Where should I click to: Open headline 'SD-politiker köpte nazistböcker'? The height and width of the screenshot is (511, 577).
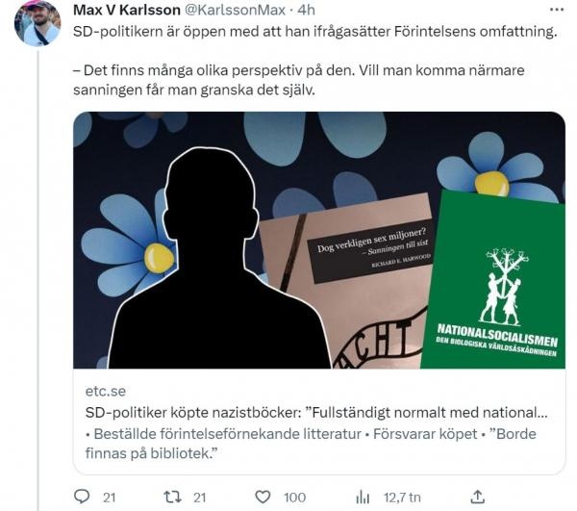[x=316, y=412]
